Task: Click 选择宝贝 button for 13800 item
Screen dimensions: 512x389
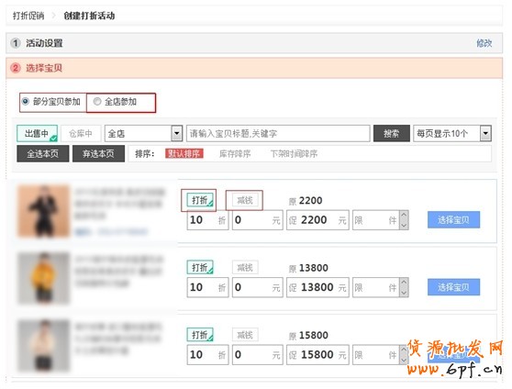Action: (x=453, y=287)
